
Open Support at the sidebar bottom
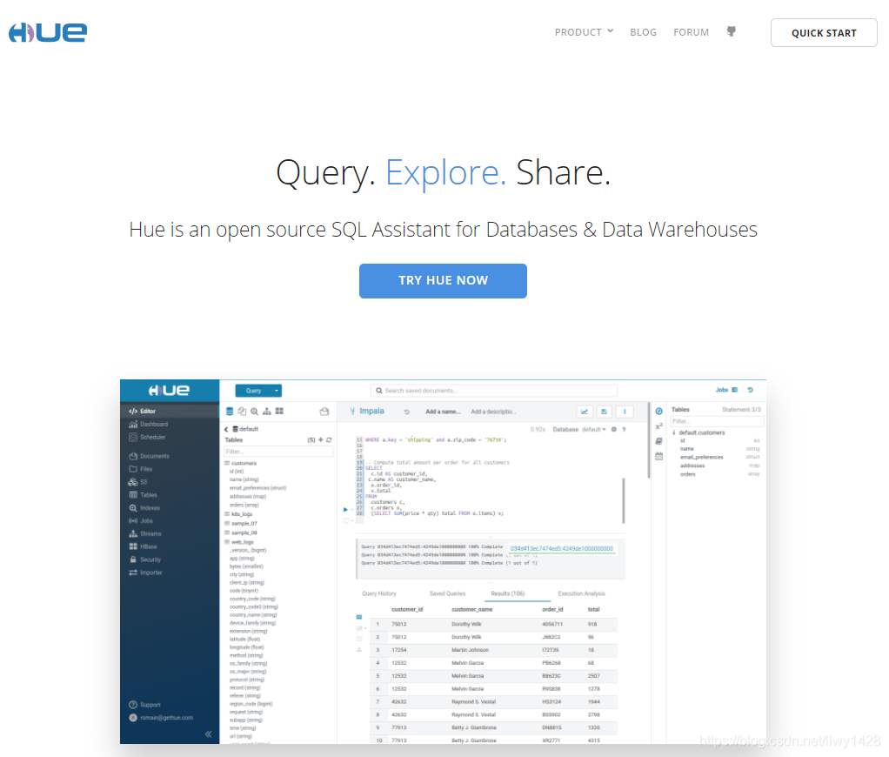point(144,705)
